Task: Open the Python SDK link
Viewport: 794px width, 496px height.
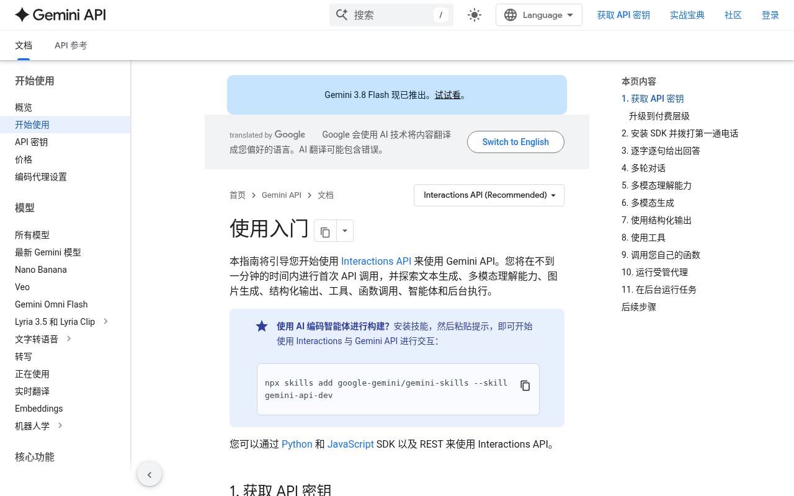Action: [x=297, y=444]
